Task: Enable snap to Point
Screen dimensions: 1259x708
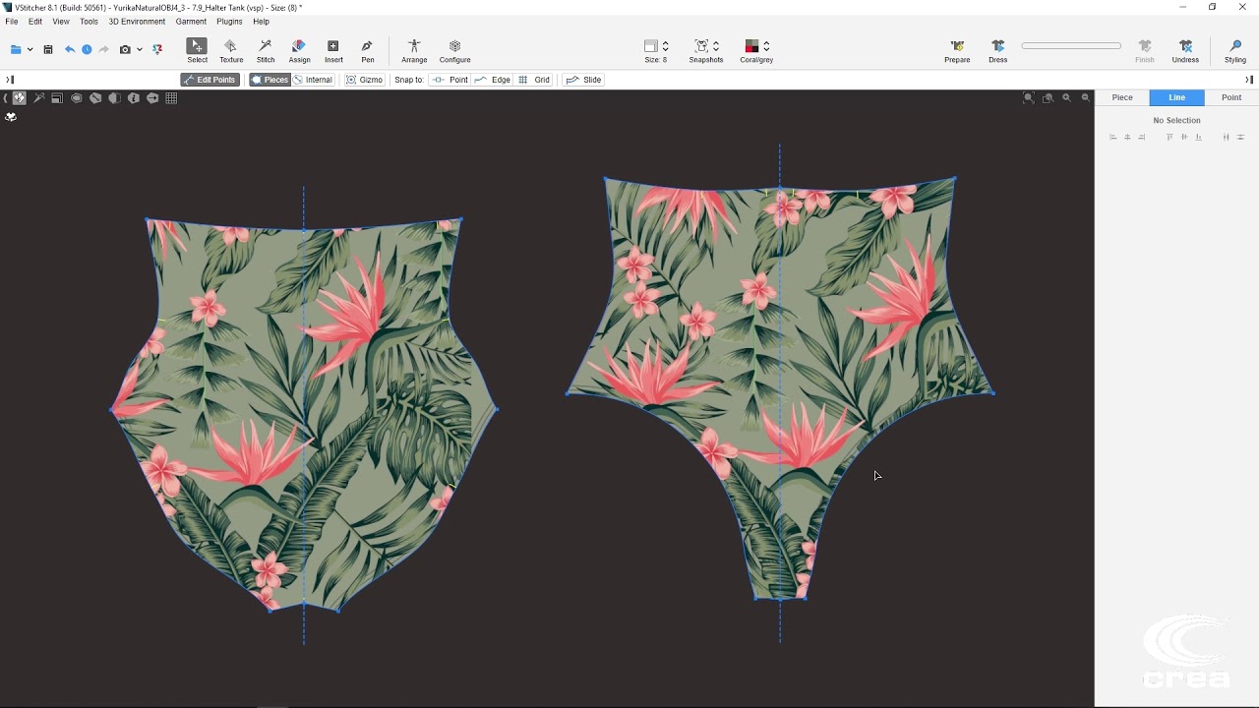Action: click(450, 80)
